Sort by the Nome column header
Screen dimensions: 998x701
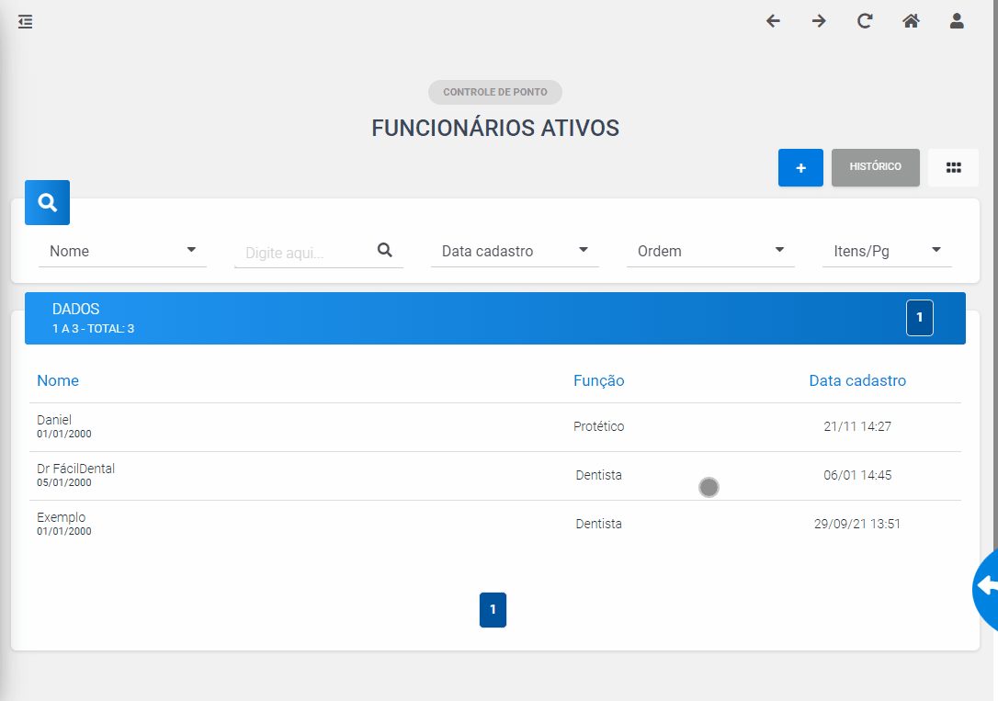[x=58, y=380]
